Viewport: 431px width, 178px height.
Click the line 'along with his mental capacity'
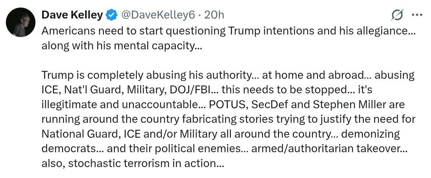pyautogui.click(x=122, y=46)
